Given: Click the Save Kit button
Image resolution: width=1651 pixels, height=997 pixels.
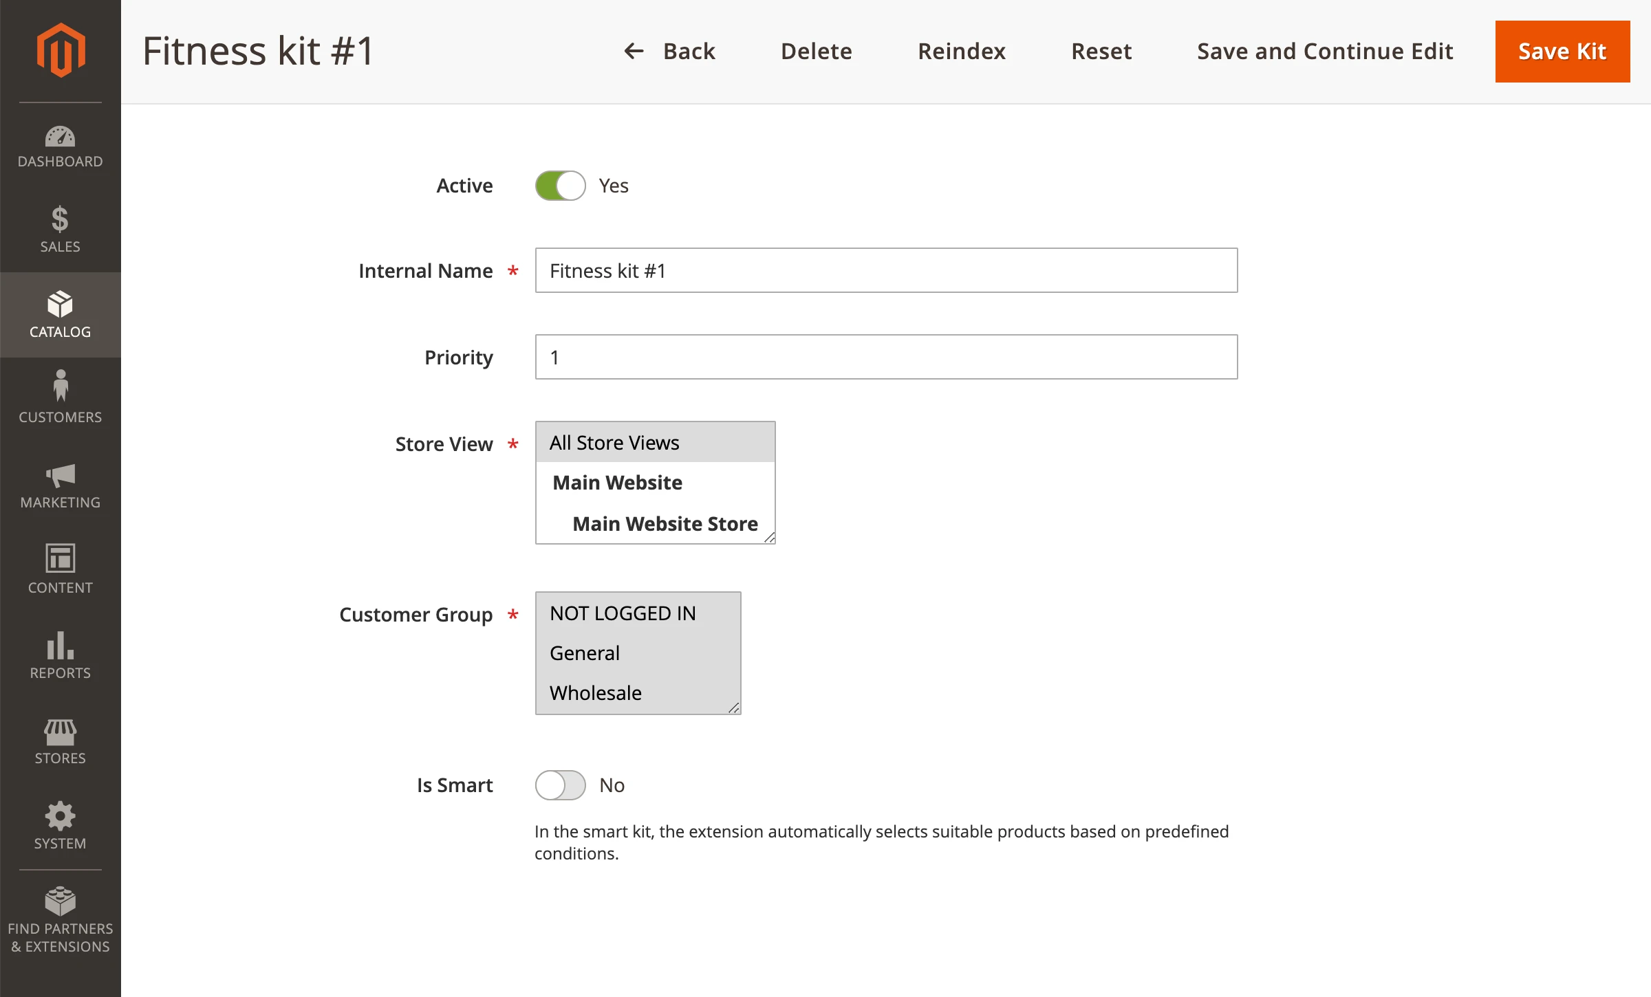Looking at the screenshot, I should (x=1562, y=52).
